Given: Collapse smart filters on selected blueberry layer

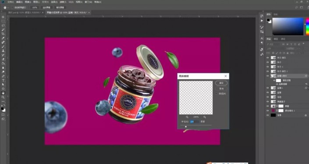Looking at the screenshot, I should [308, 76].
